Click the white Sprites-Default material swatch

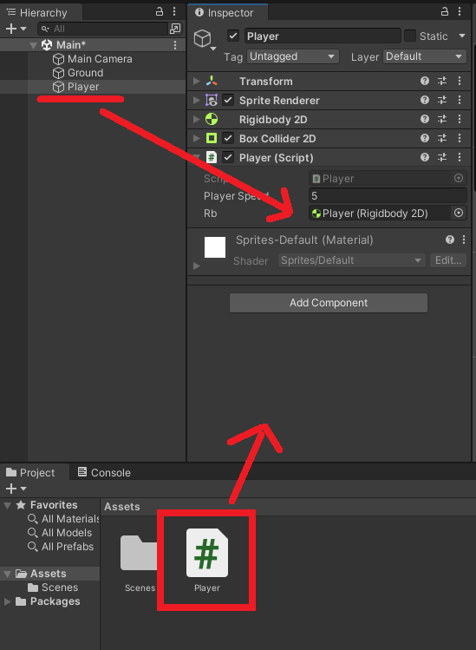(215, 247)
